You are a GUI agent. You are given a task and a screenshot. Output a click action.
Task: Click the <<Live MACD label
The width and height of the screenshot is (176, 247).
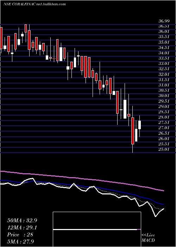[148, 238]
